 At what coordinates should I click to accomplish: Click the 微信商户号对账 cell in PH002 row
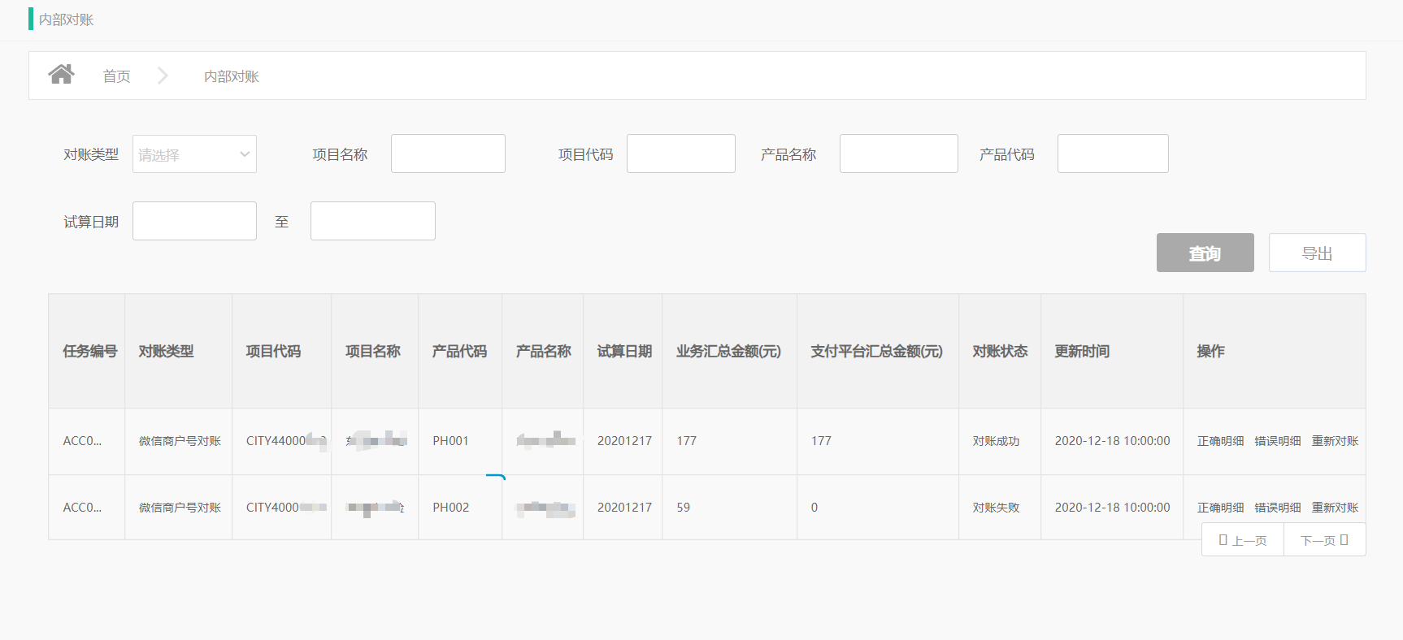point(180,508)
